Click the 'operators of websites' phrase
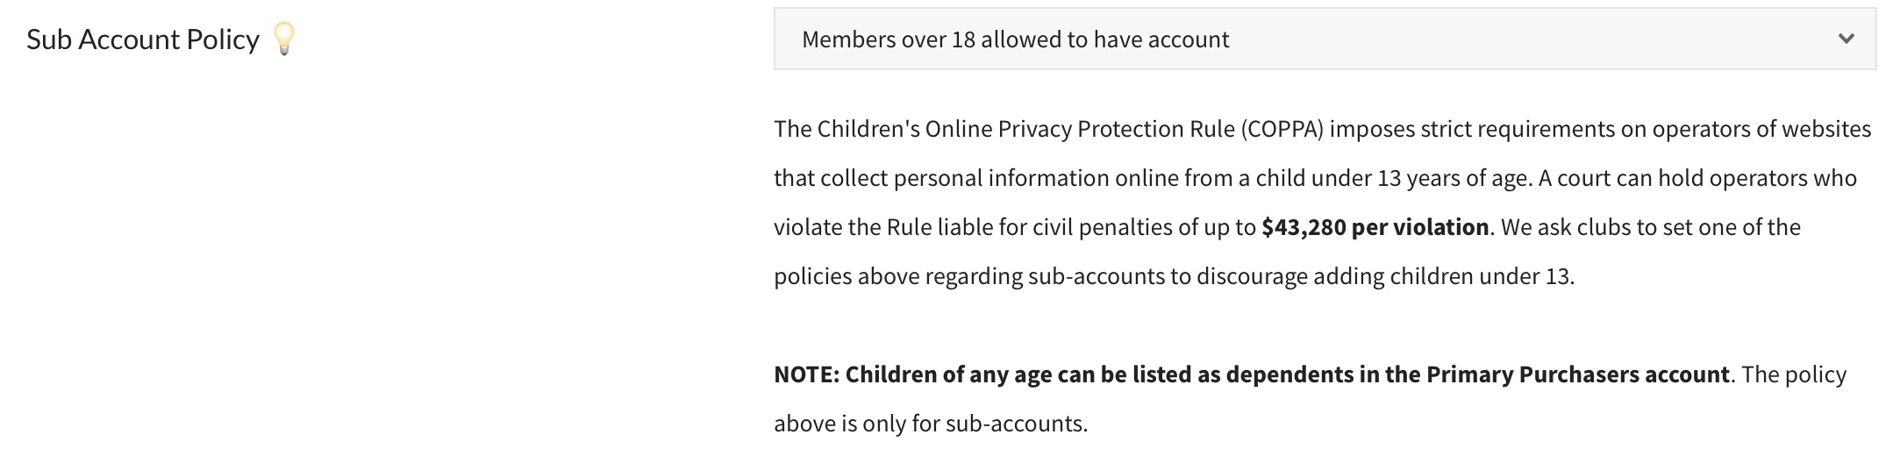This screenshot has height=463, width=1893. [x=1761, y=129]
